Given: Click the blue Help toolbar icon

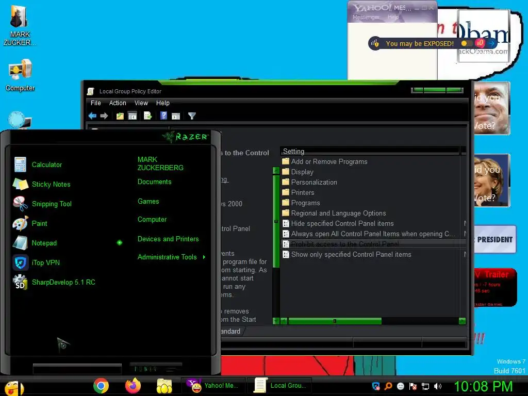Looking at the screenshot, I should (x=163, y=116).
